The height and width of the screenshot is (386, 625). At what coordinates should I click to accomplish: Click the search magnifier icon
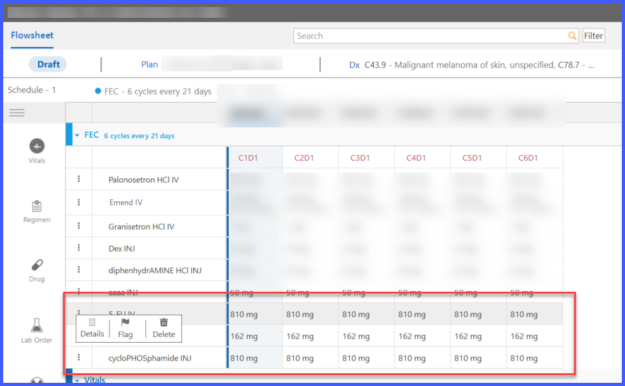click(572, 36)
